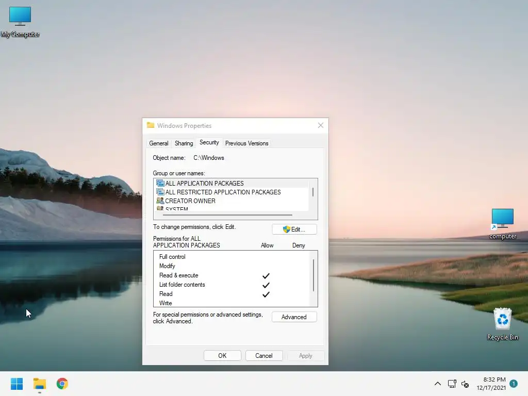This screenshot has width=528, height=396.
Task: Open the notification badge in the taskbar
Action: tap(513, 384)
